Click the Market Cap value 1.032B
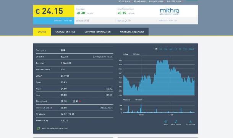233x138 pixels. (x=65, y=120)
